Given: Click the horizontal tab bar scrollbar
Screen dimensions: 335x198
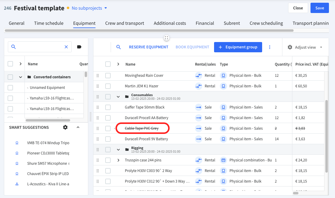Looking at the screenshot, I should (x=149, y=31).
